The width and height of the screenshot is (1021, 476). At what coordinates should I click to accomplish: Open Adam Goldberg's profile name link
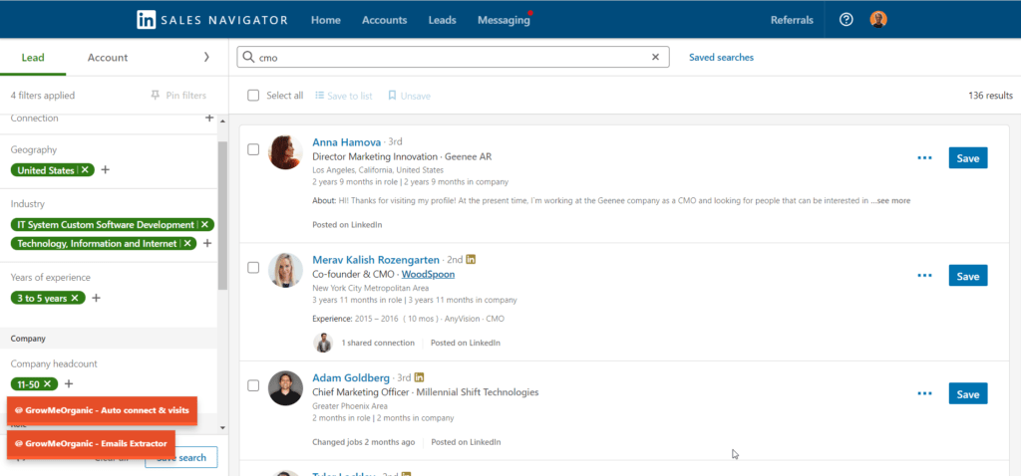pyautogui.click(x=351, y=377)
